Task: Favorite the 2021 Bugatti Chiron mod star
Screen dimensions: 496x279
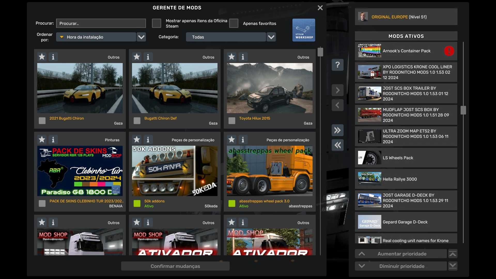Action: pyautogui.click(x=42, y=57)
